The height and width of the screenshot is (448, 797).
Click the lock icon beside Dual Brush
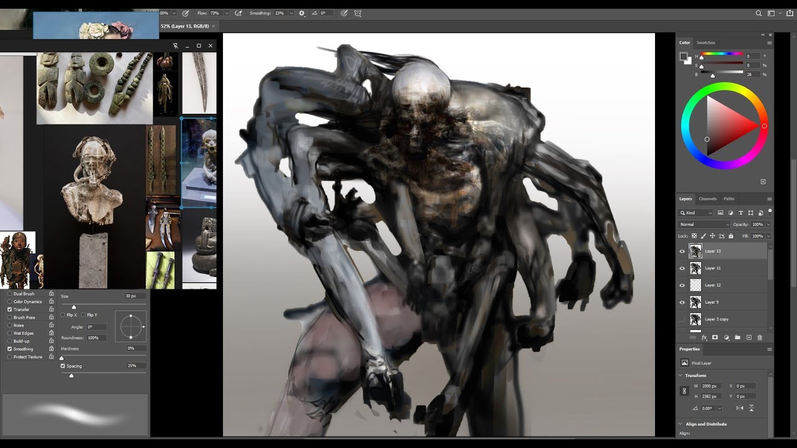51,294
